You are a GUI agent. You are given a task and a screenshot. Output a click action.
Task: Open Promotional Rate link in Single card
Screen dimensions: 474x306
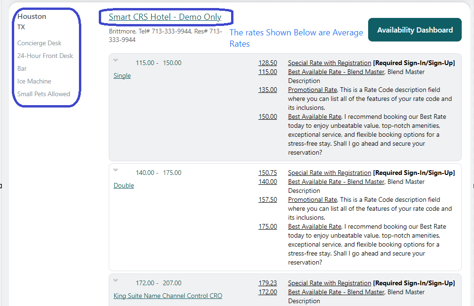[312, 90]
